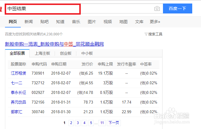Screen dimensions: 201x129
Task: Click the (估)6.25 price cell
Action: click(x=86, y=73)
